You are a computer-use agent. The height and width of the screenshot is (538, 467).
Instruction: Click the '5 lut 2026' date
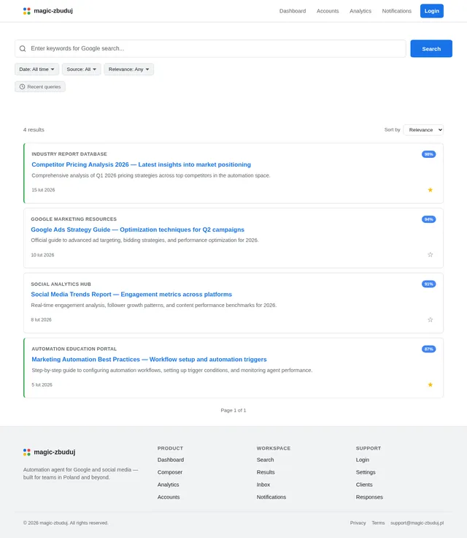pyautogui.click(x=42, y=385)
